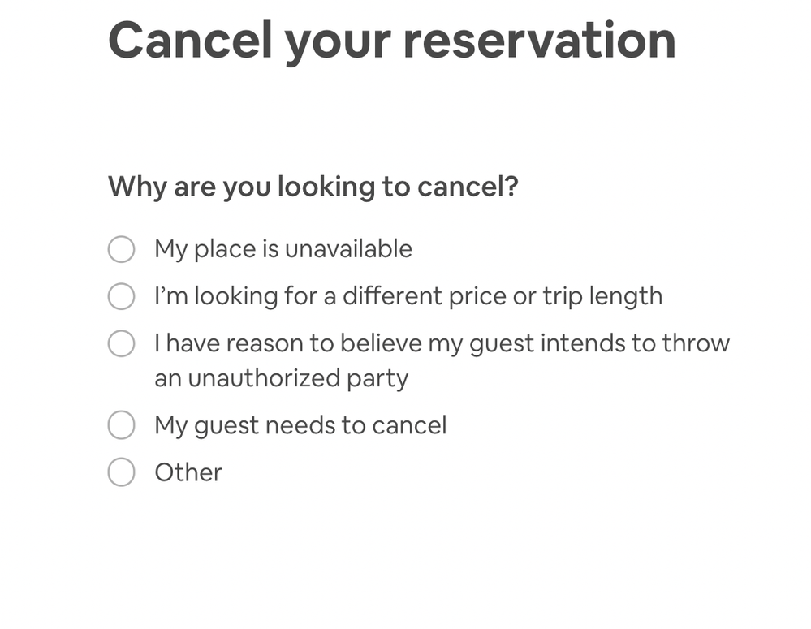
Task: Click the 'an unauthorized party' text line
Action: click(281, 378)
